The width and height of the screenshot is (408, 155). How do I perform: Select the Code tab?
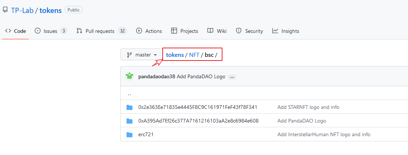point(15,31)
